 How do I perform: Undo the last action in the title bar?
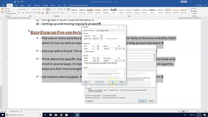point(19,2)
